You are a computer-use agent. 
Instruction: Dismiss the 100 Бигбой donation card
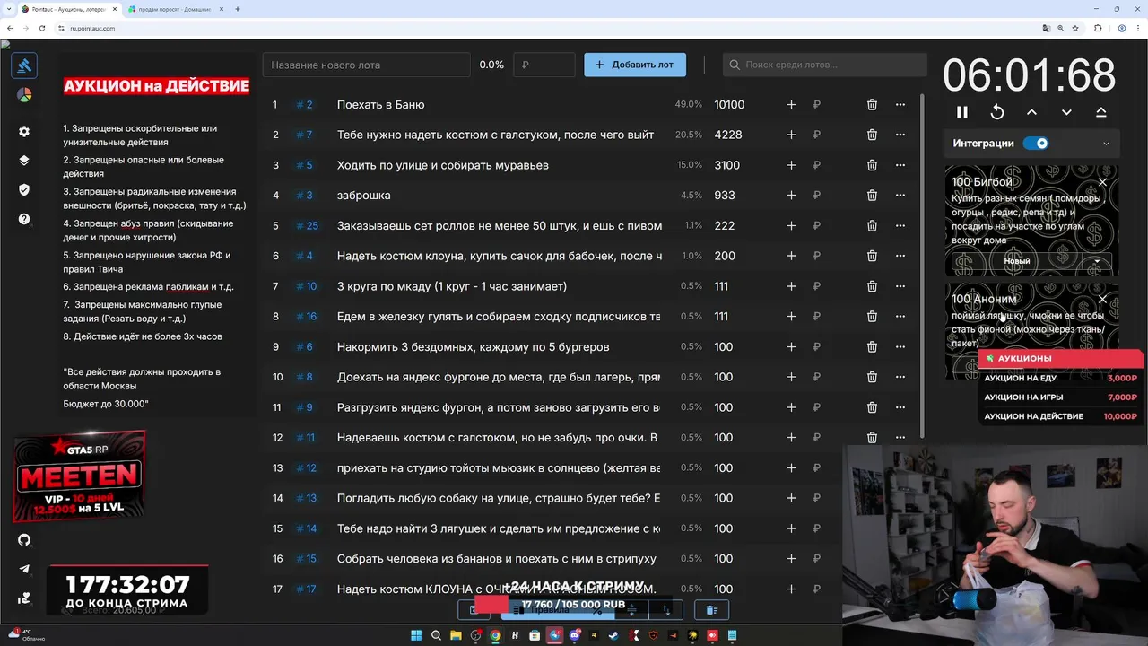[1102, 182]
